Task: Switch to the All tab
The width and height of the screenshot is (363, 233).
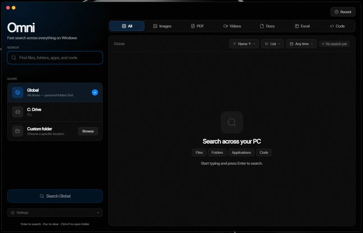Action: coord(127,26)
